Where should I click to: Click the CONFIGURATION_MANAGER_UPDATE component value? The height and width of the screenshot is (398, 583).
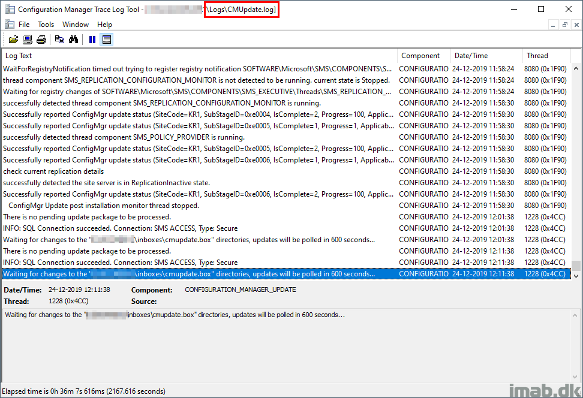(240, 290)
